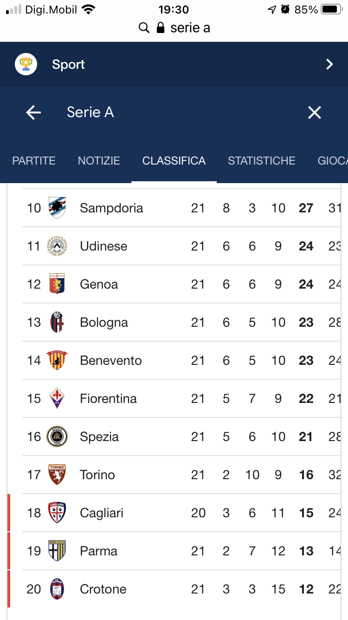Select the STATISTICHE tab

pos(262,161)
